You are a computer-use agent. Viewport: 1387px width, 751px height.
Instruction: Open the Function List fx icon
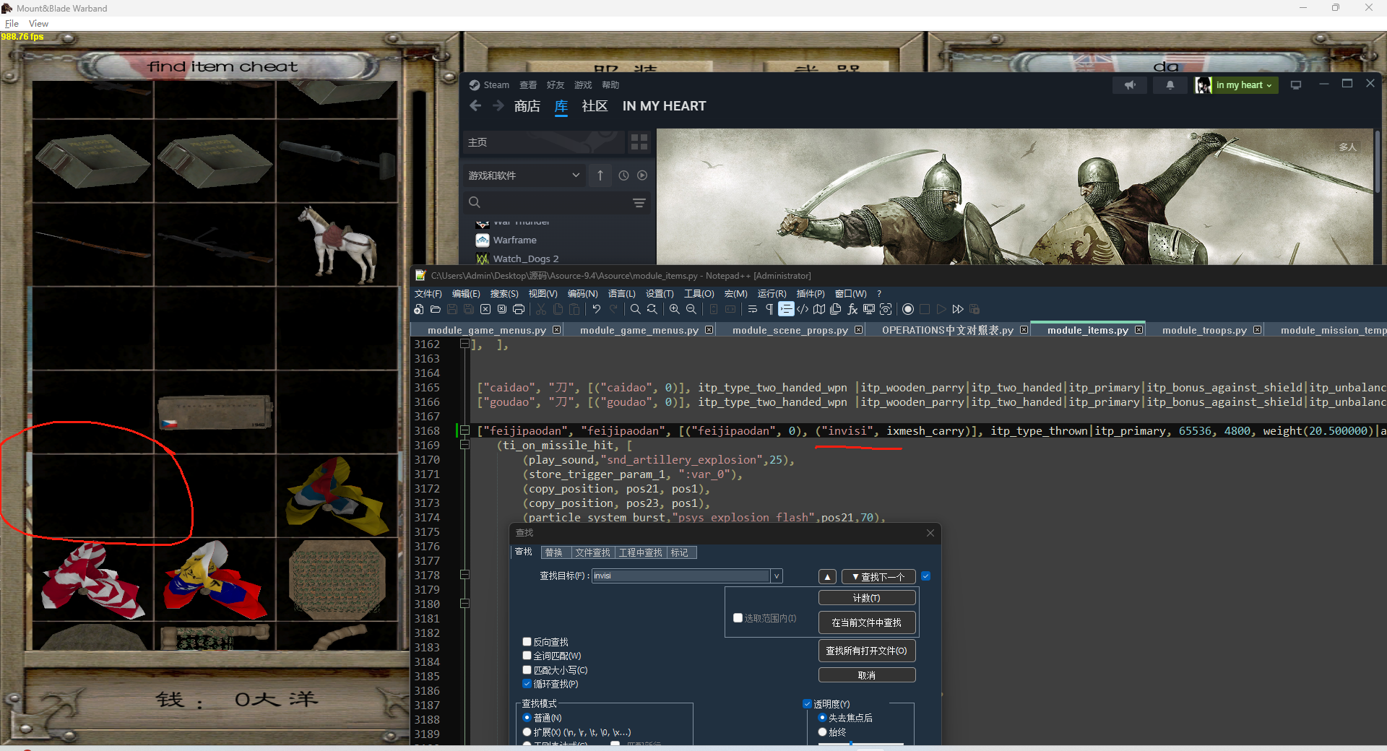pos(852,309)
